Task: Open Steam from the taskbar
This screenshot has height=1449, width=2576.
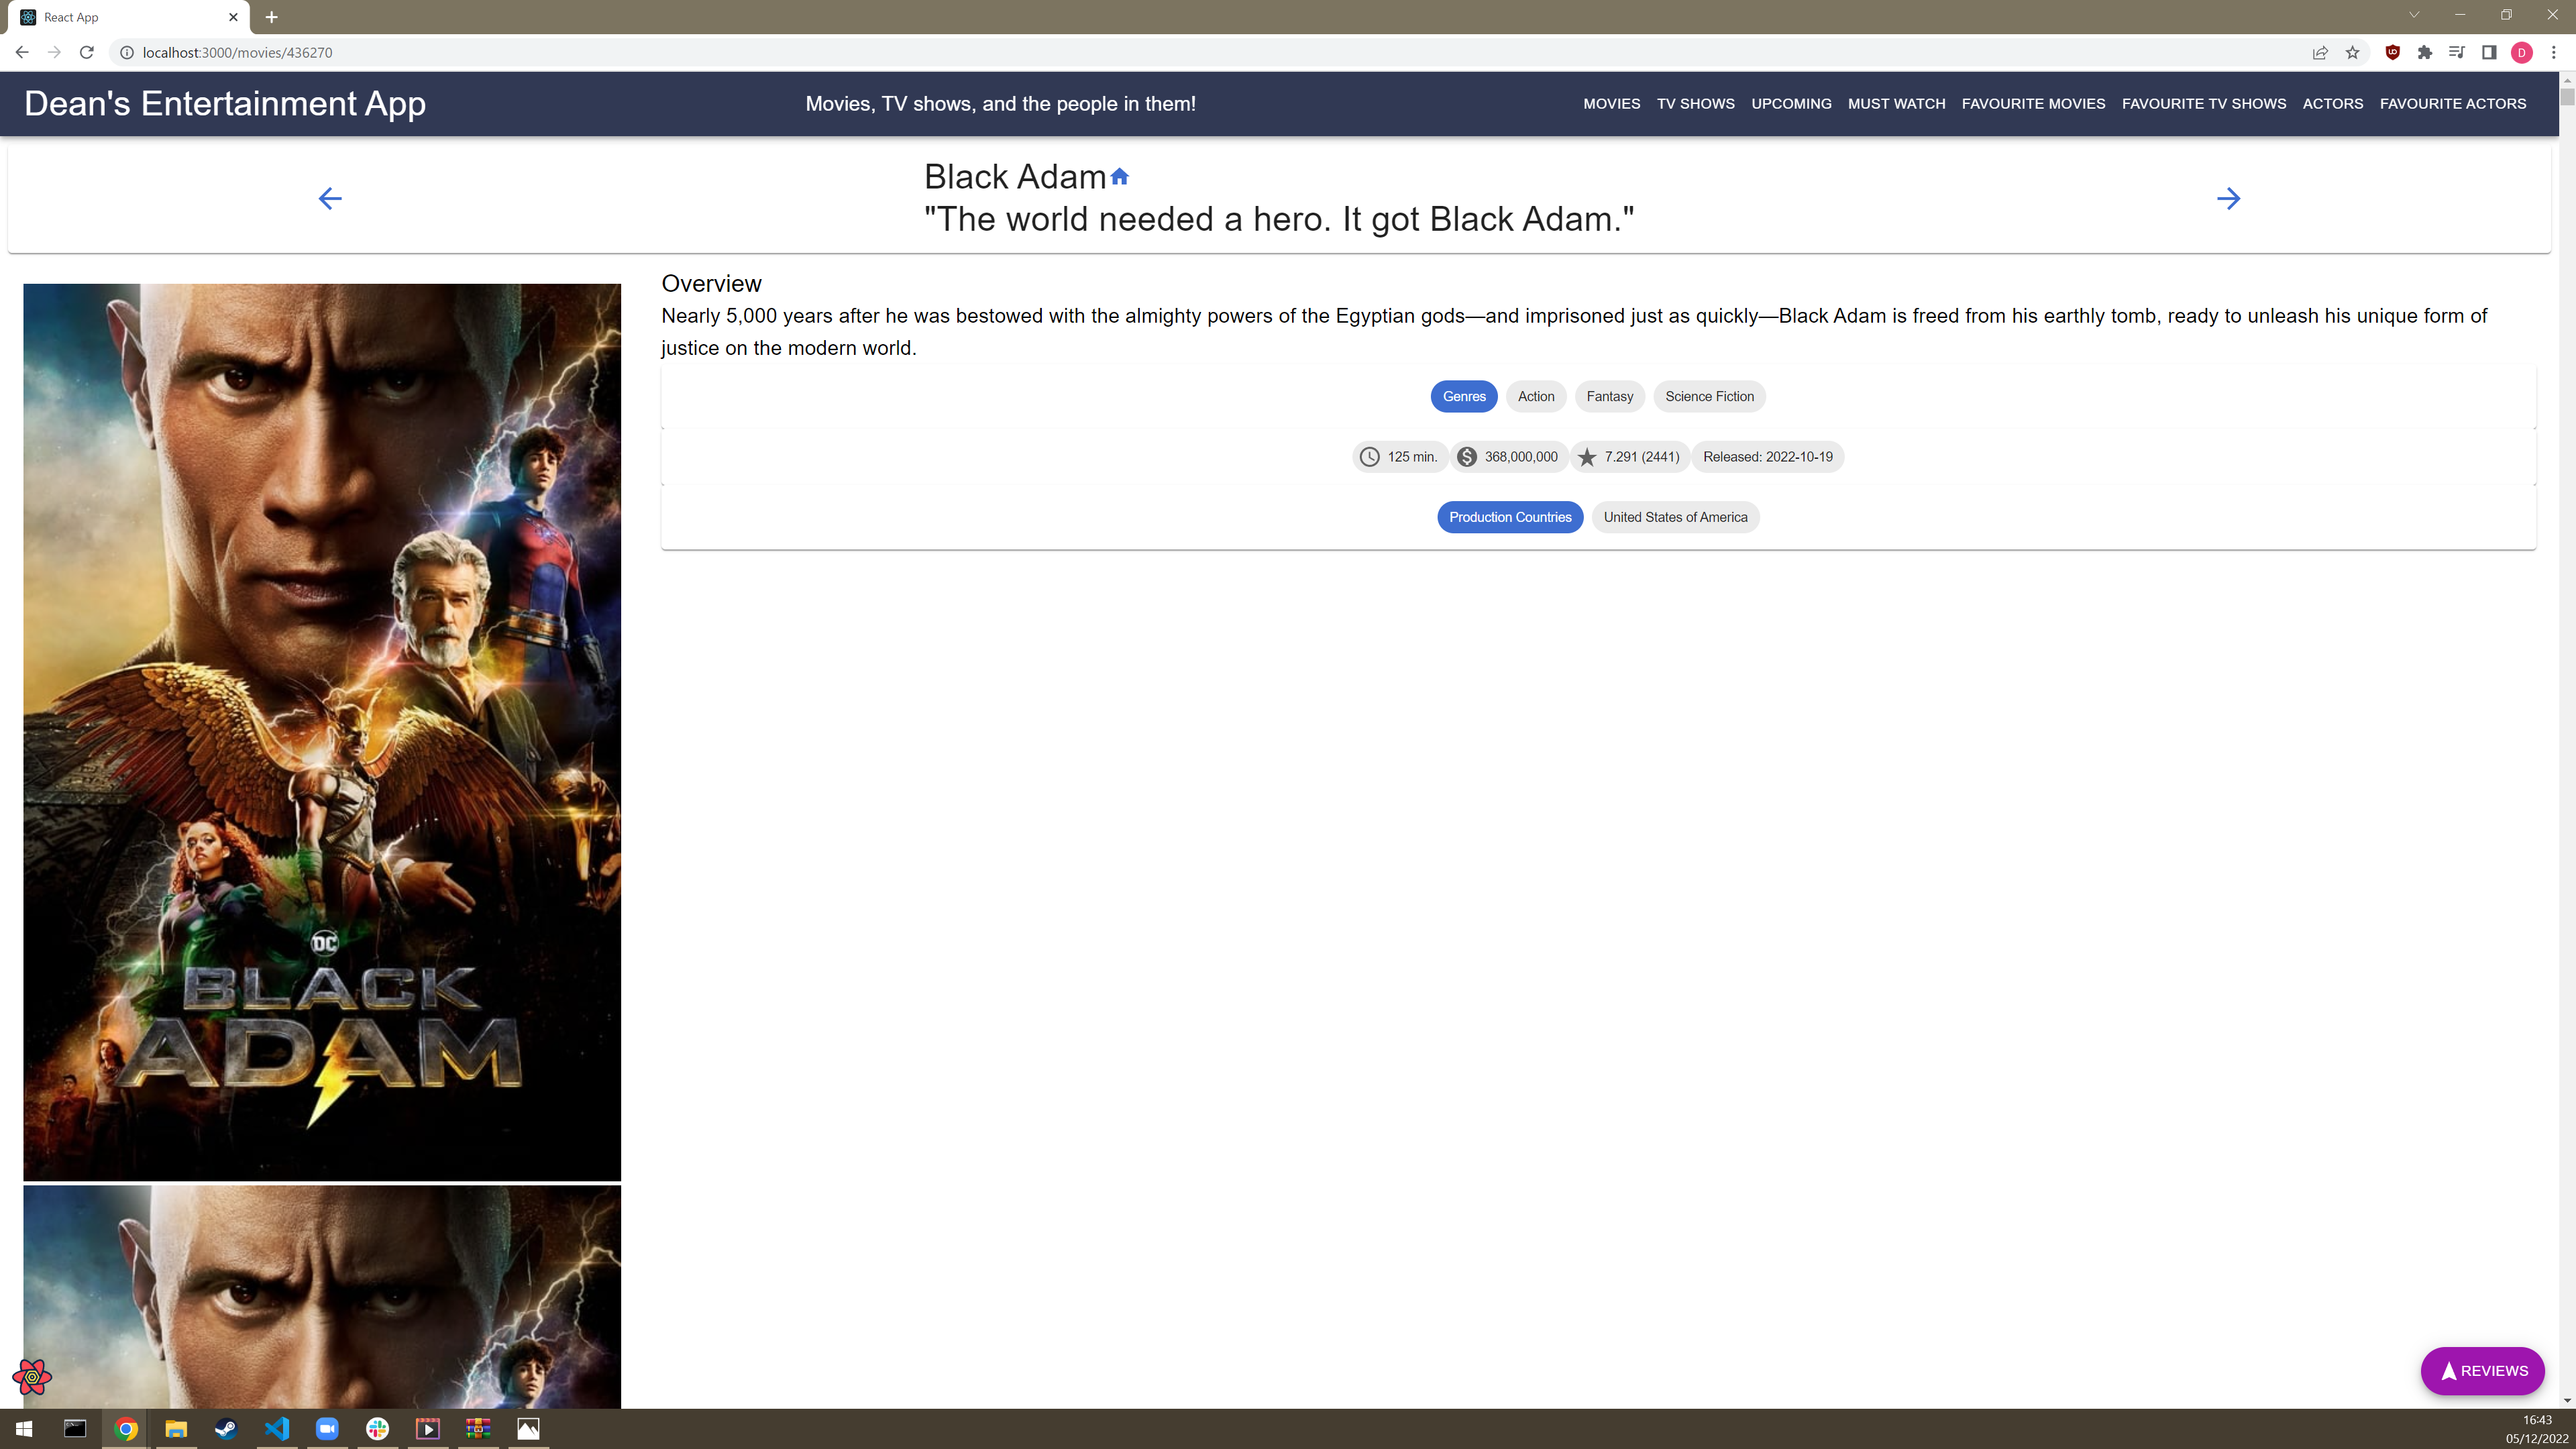Action: click(226, 1428)
